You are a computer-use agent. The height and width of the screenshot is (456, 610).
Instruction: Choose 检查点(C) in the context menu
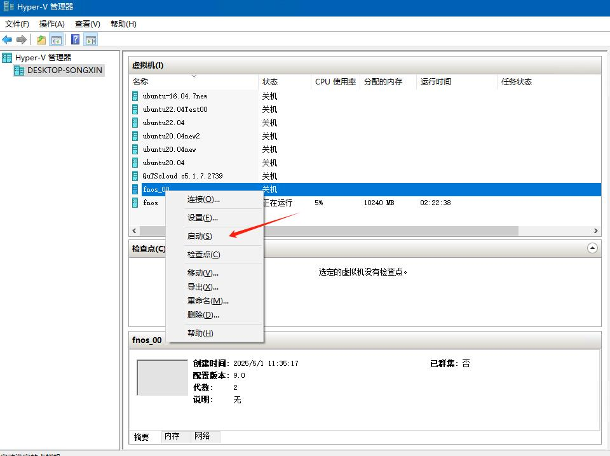tap(215, 255)
